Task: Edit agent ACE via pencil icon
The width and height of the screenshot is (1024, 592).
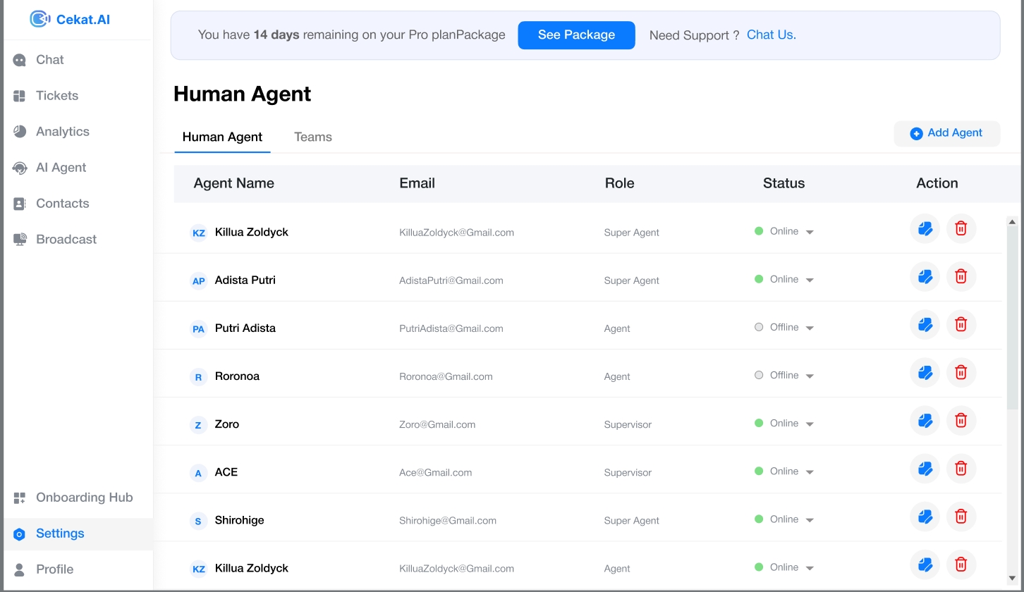Action: (x=925, y=469)
